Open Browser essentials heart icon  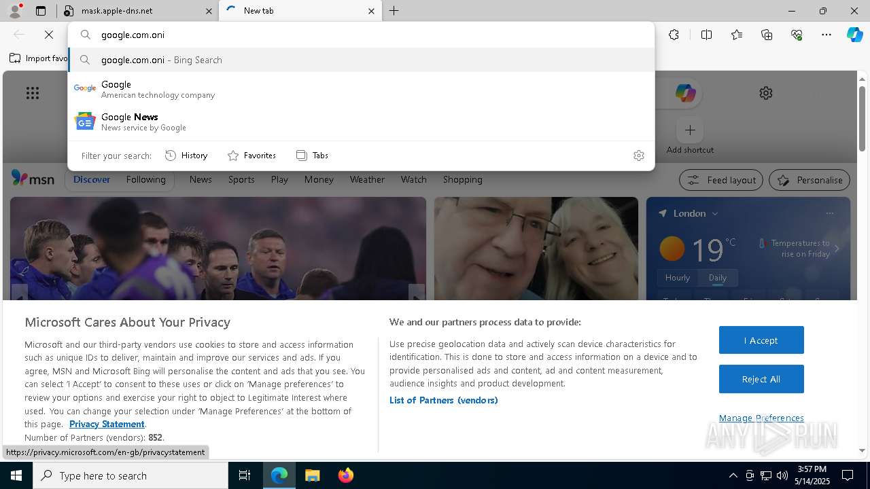coord(797,35)
